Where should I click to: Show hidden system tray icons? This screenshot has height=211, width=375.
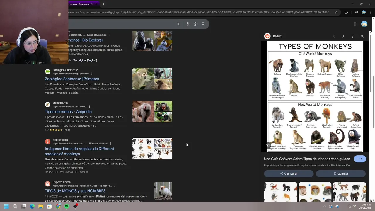point(324,206)
